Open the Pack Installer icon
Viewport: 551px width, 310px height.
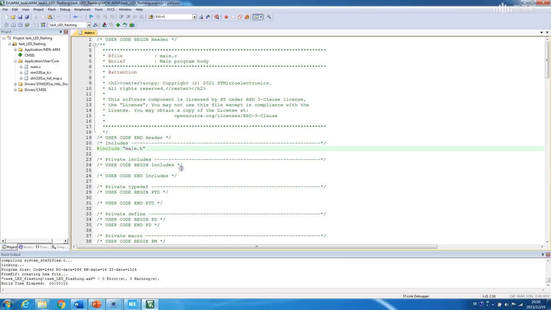pos(132,25)
